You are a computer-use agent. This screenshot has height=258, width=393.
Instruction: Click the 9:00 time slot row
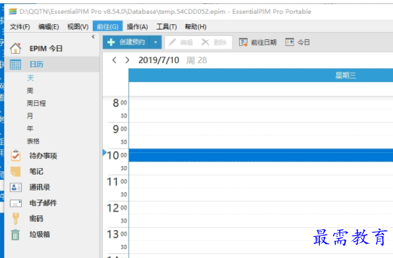point(261,129)
